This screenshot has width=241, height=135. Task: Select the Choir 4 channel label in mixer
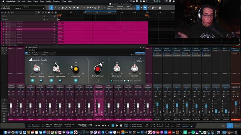[11, 120]
